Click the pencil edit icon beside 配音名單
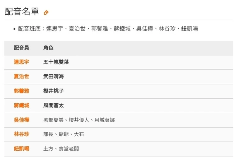 click(x=46, y=13)
